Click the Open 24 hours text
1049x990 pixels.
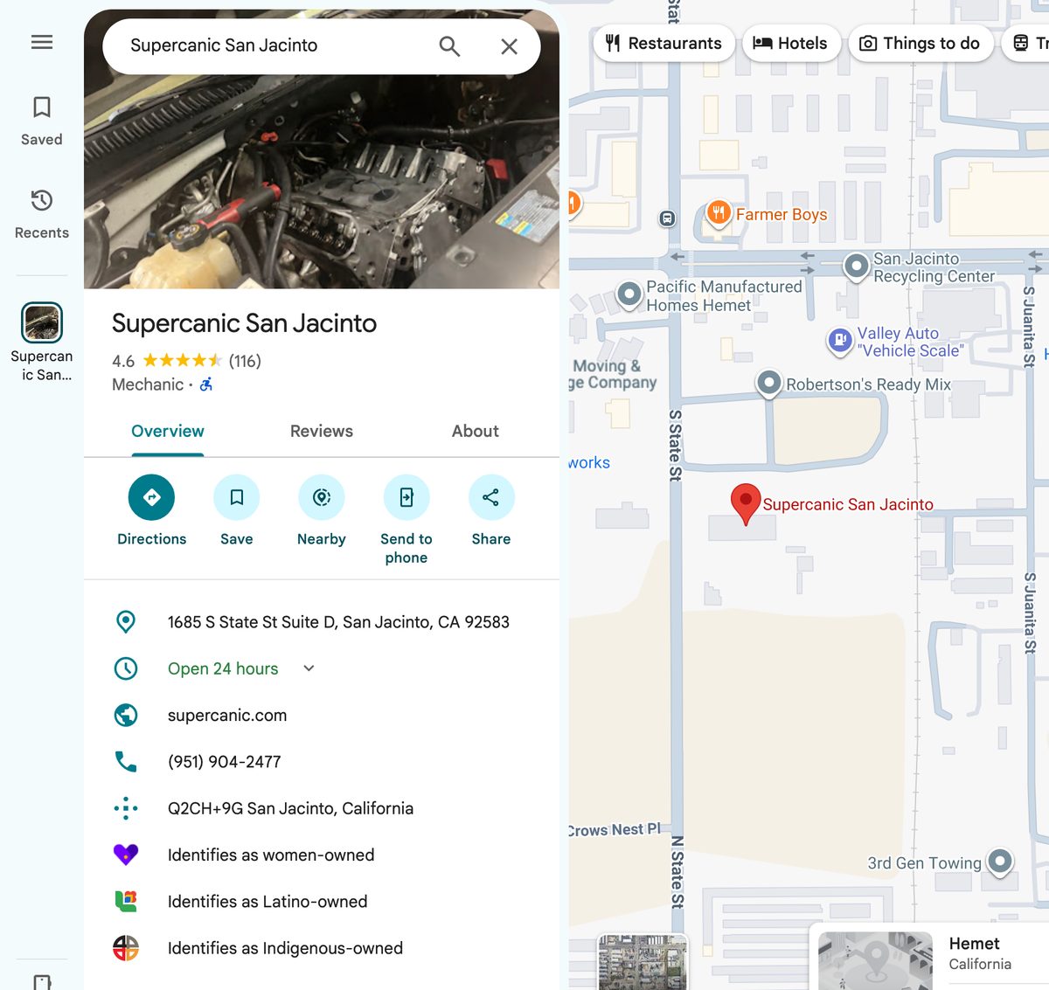223,668
